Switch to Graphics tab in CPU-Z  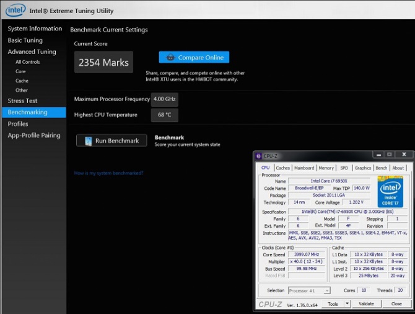[362, 168]
